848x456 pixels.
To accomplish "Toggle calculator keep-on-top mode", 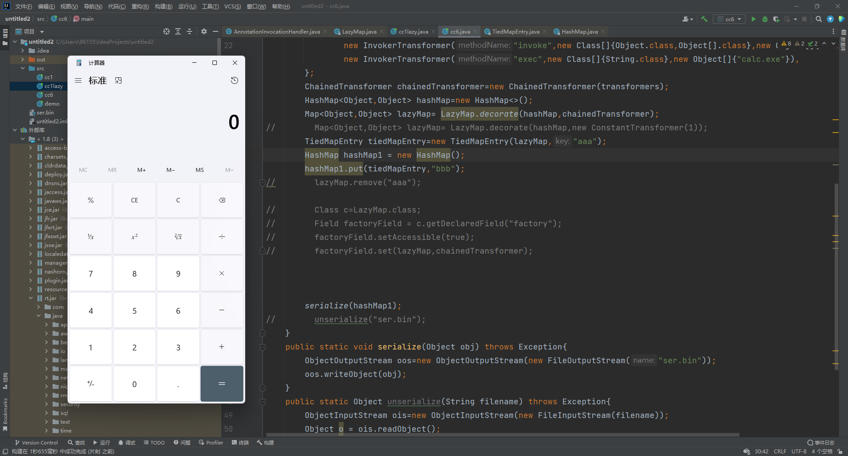I will click(x=118, y=80).
